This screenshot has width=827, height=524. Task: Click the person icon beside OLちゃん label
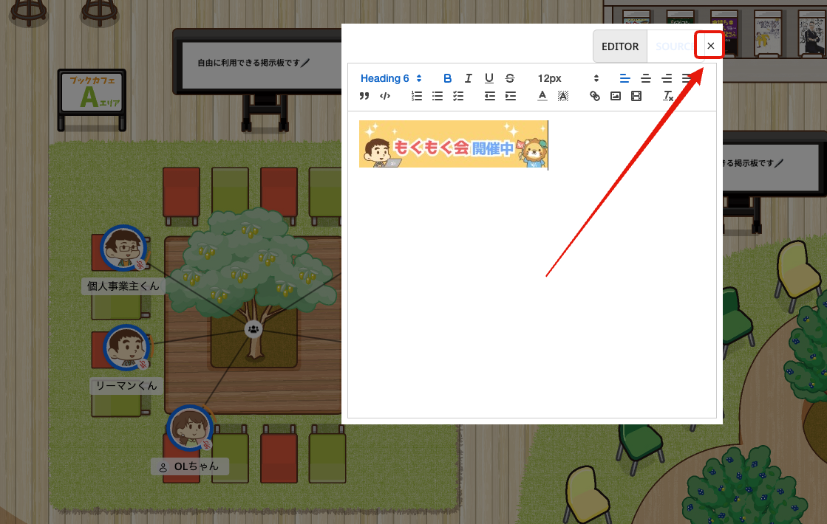pos(163,467)
